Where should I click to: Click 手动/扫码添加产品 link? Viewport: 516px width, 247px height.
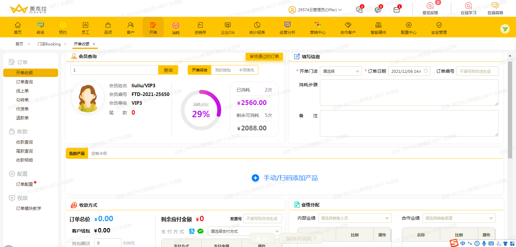click(291, 178)
